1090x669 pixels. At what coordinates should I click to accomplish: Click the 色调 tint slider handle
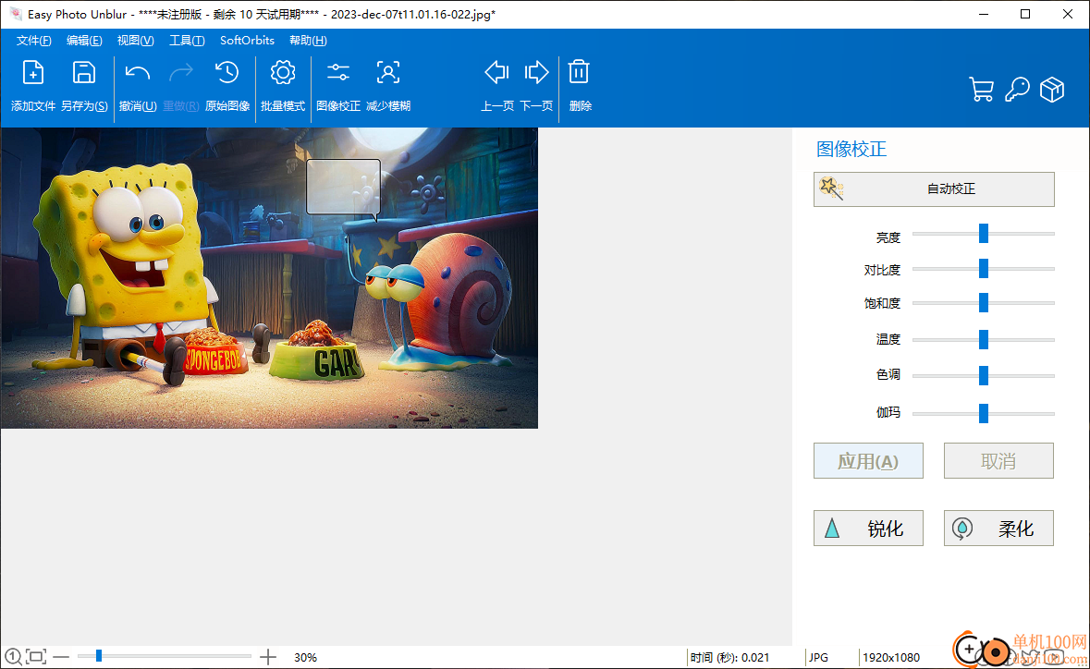coord(983,375)
